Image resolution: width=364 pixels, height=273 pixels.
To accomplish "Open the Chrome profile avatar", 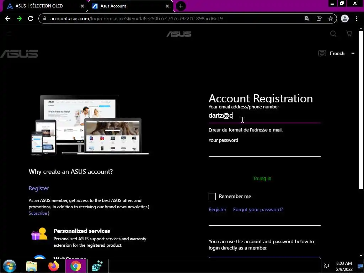I will pyautogui.click(x=345, y=18).
